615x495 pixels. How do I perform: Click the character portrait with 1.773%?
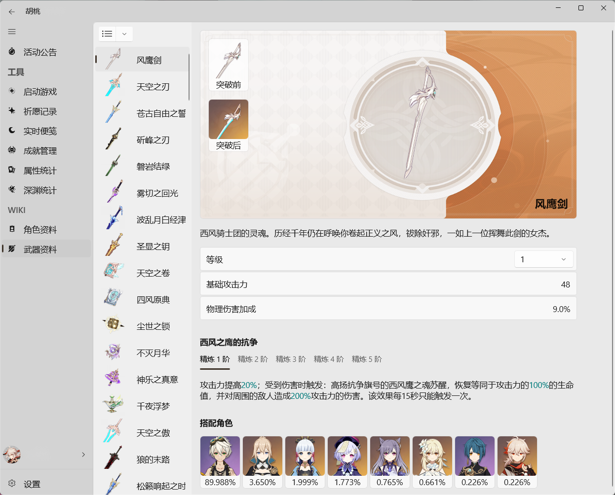(347, 462)
